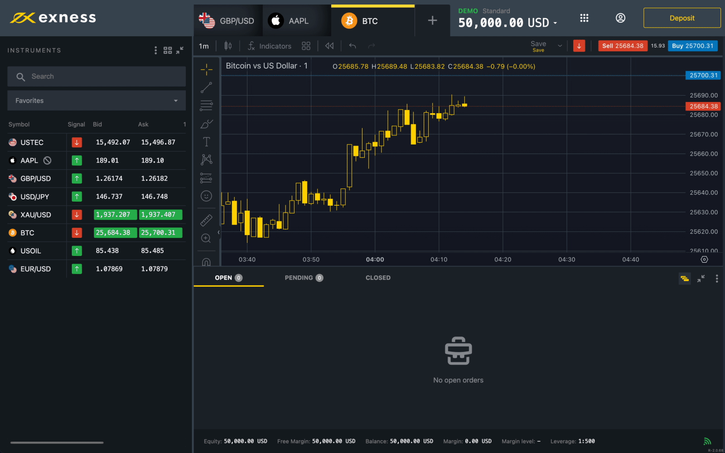Image resolution: width=725 pixels, height=453 pixels.
Task: Click the instruments Search field
Action: pos(97,77)
